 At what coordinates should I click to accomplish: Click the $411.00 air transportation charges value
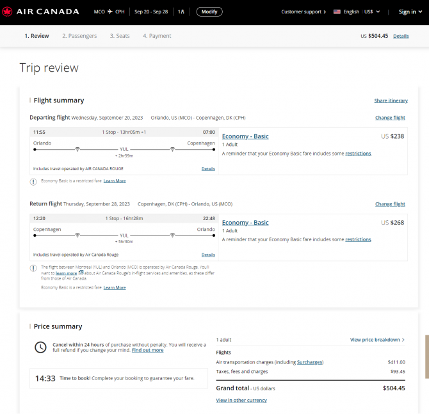click(396, 362)
